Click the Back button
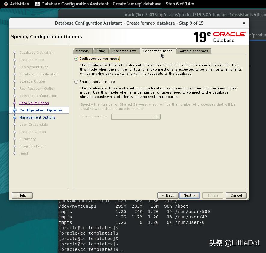This screenshot has height=253, width=266. [x=168, y=195]
